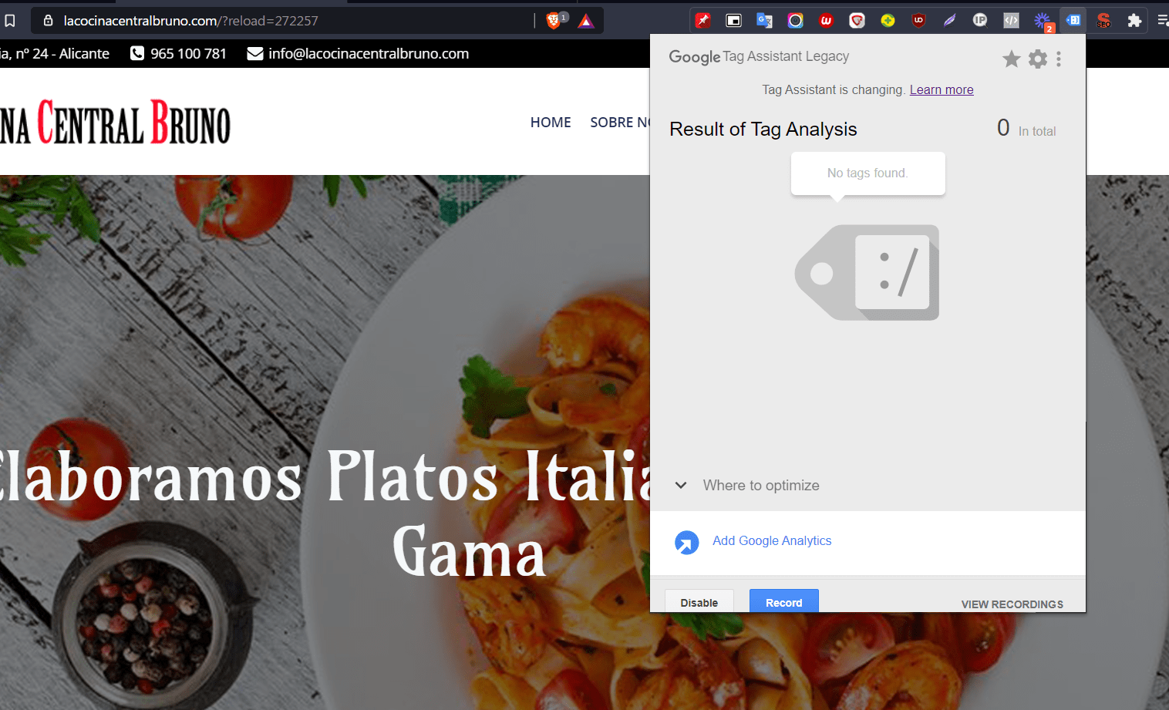Open the Google Translate extension
The image size is (1169, 710).
coord(764,21)
